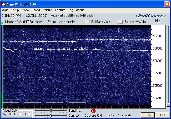Close the Argo window

167,4
